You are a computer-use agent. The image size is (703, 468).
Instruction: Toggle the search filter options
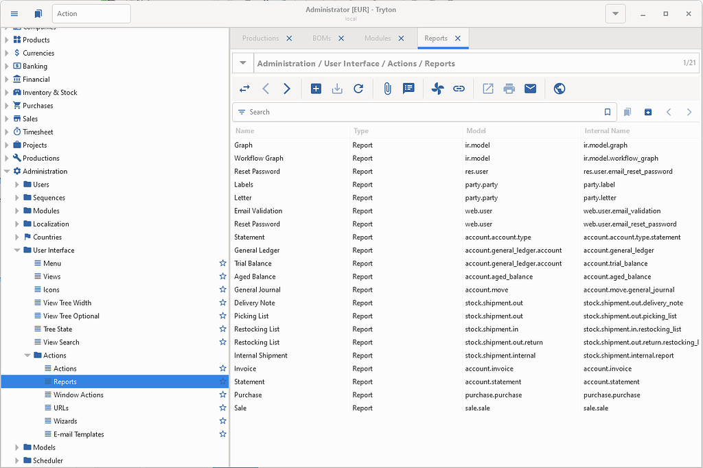[242, 111]
